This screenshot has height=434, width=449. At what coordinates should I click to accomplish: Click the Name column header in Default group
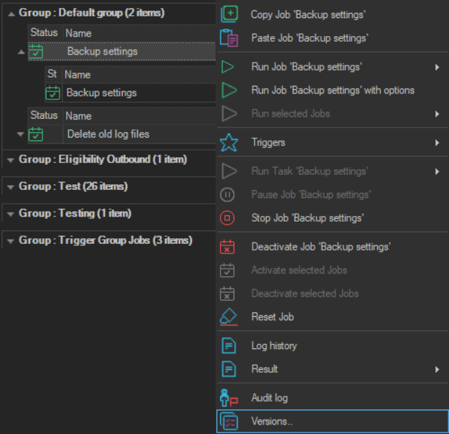point(78,33)
